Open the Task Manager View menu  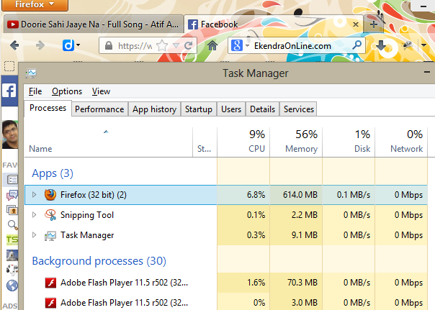(101, 91)
